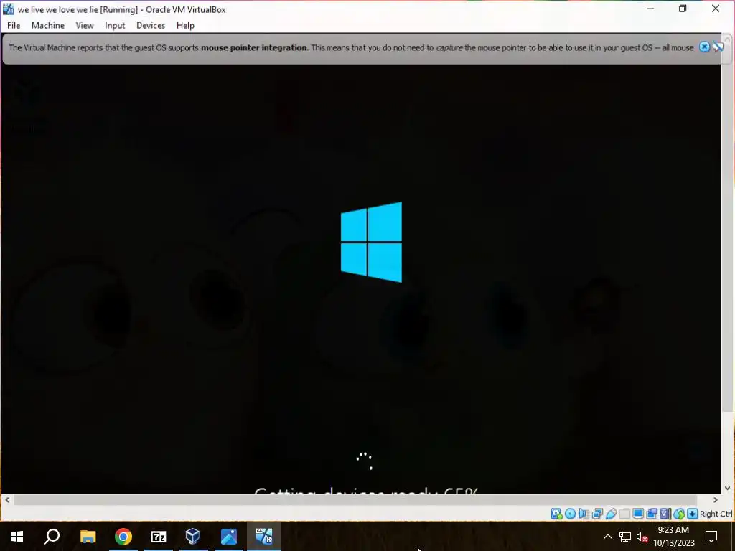Viewport: 735px width, 551px height.
Task: Click the optical disk status icon
Action: pos(570,514)
